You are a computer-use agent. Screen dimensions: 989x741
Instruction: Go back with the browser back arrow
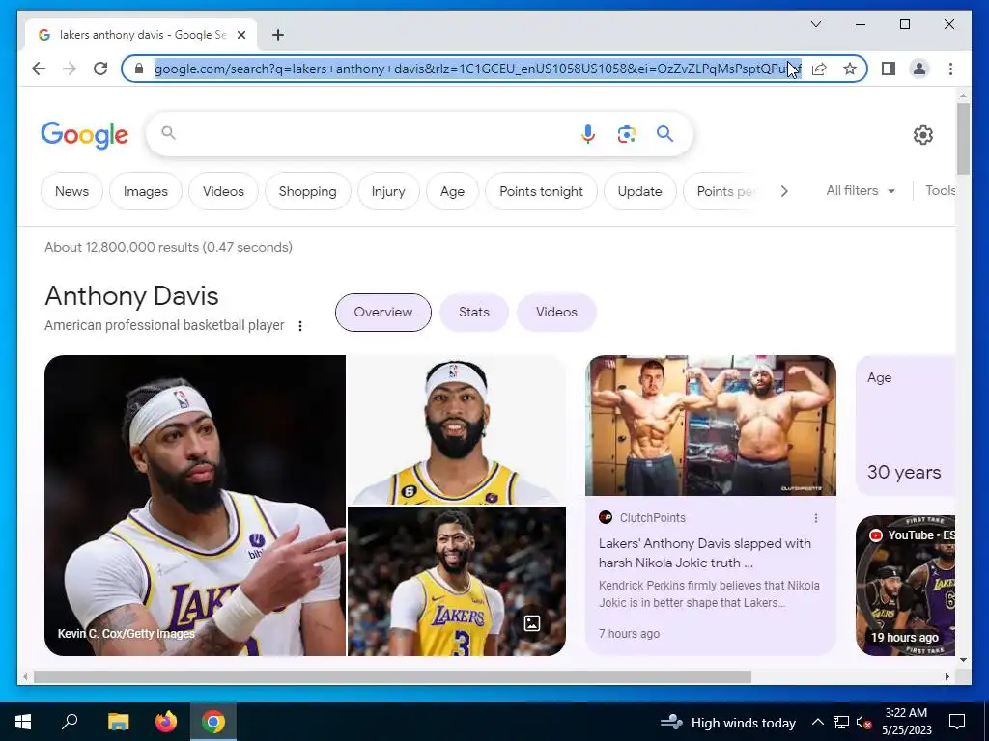tap(39, 69)
